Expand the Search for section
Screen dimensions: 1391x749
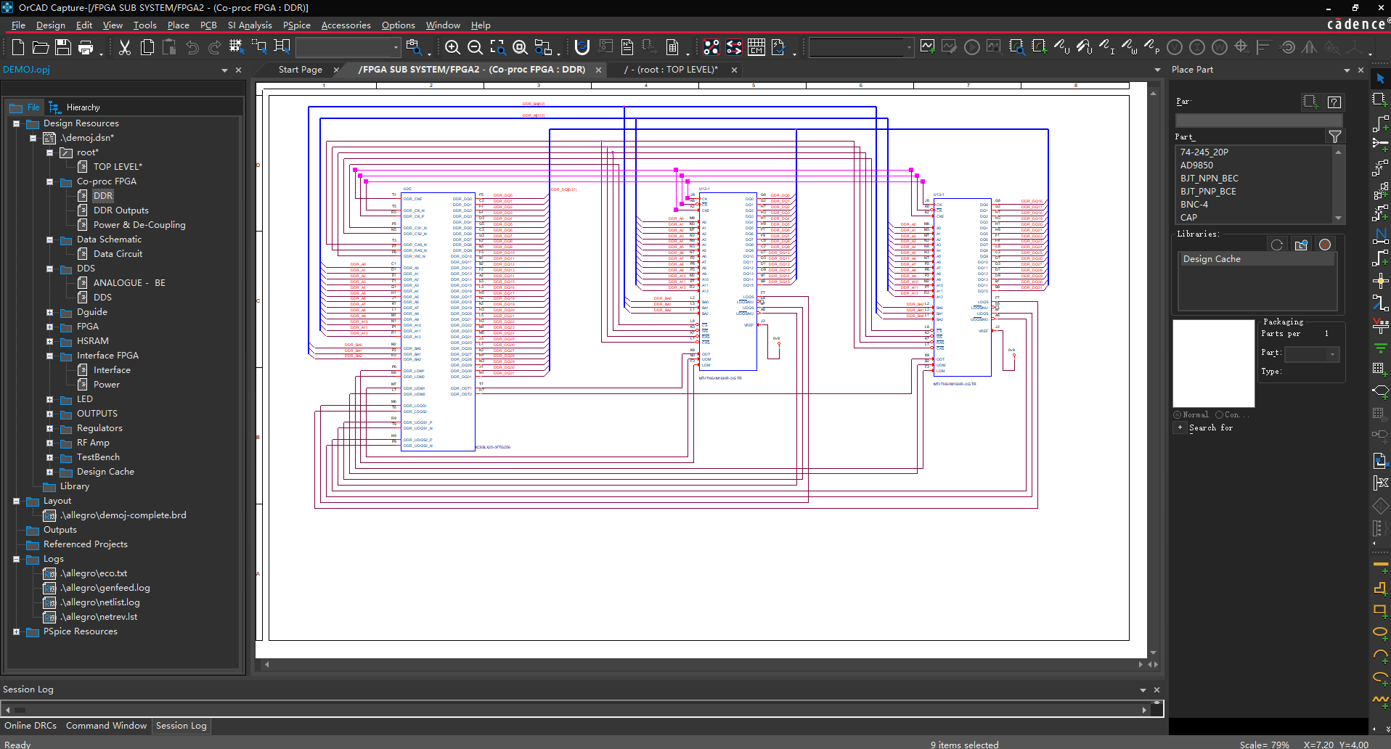[1180, 428]
